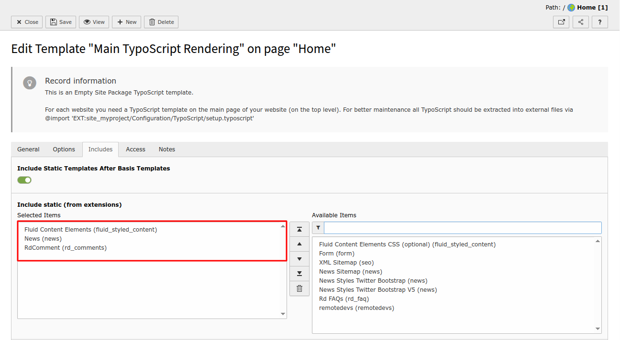620x340 pixels.
Task: Move selected include one position up
Action: (x=299, y=244)
